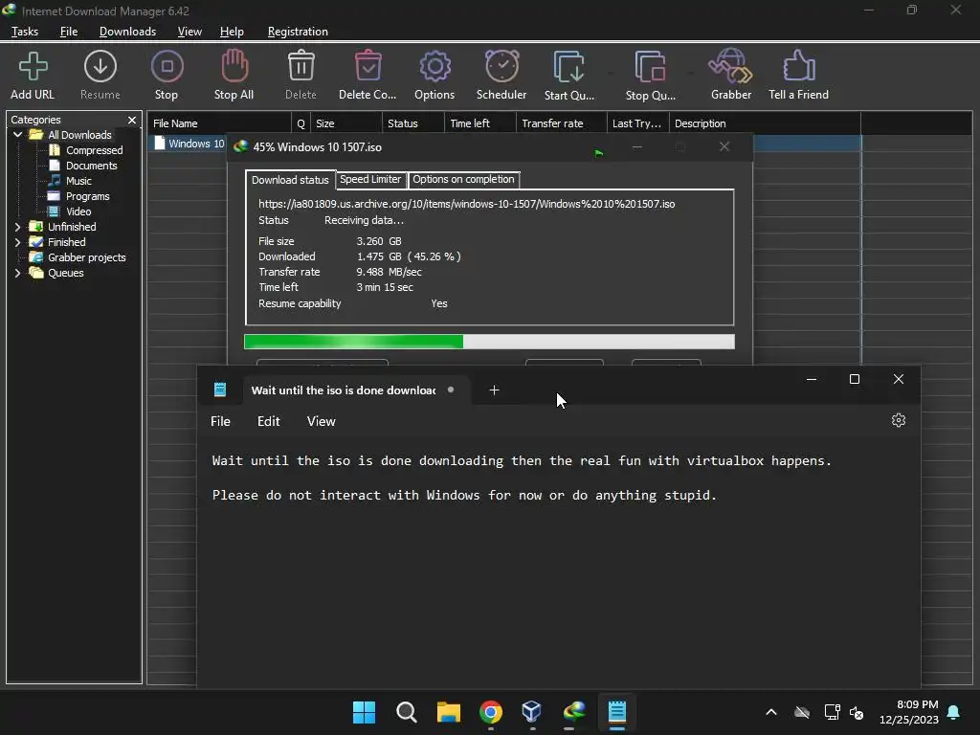Switch to the Speed Limiter tab
The width and height of the screenshot is (980, 735).
(x=370, y=179)
